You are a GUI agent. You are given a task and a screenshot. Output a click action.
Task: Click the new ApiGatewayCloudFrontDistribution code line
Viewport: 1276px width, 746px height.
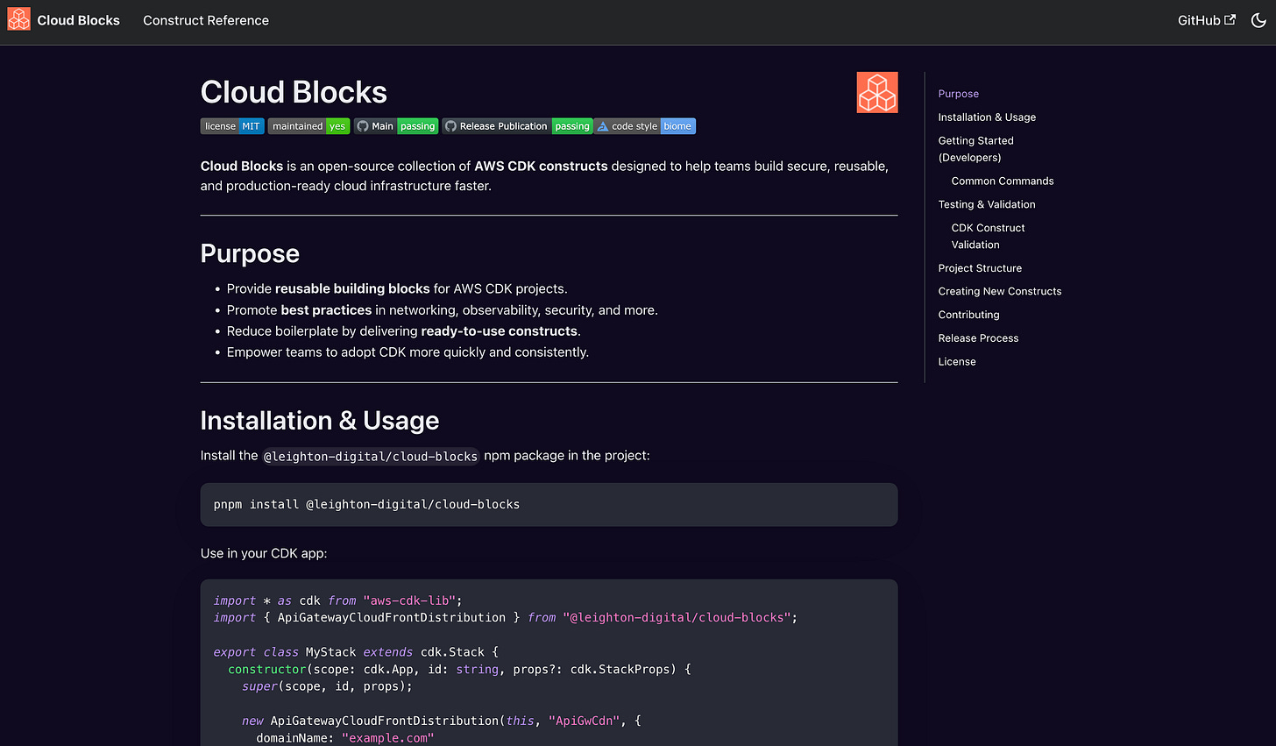[x=442, y=721]
